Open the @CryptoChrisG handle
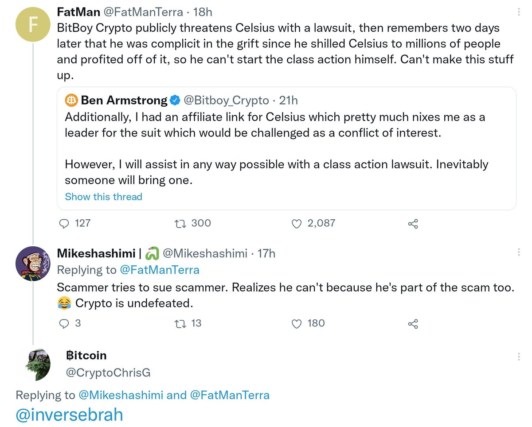Viewport: 532px width, 427px height. [x=108, y=373]
